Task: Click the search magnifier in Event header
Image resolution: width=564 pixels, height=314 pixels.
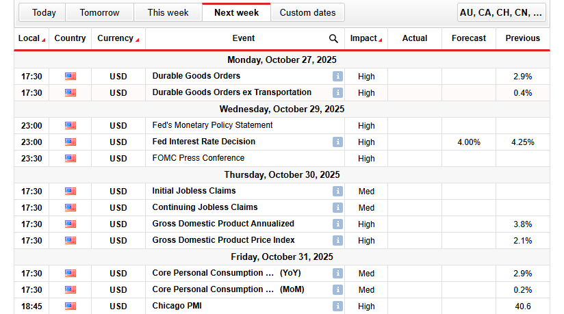Action: coord(333,39)
